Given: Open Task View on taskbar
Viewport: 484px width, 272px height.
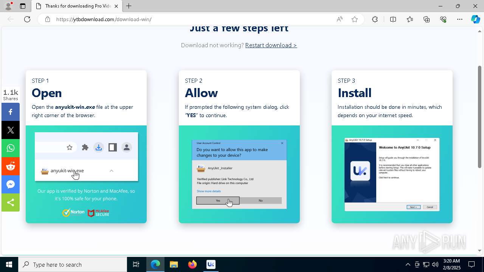Looking at the screenshot, I should (136, 264).
